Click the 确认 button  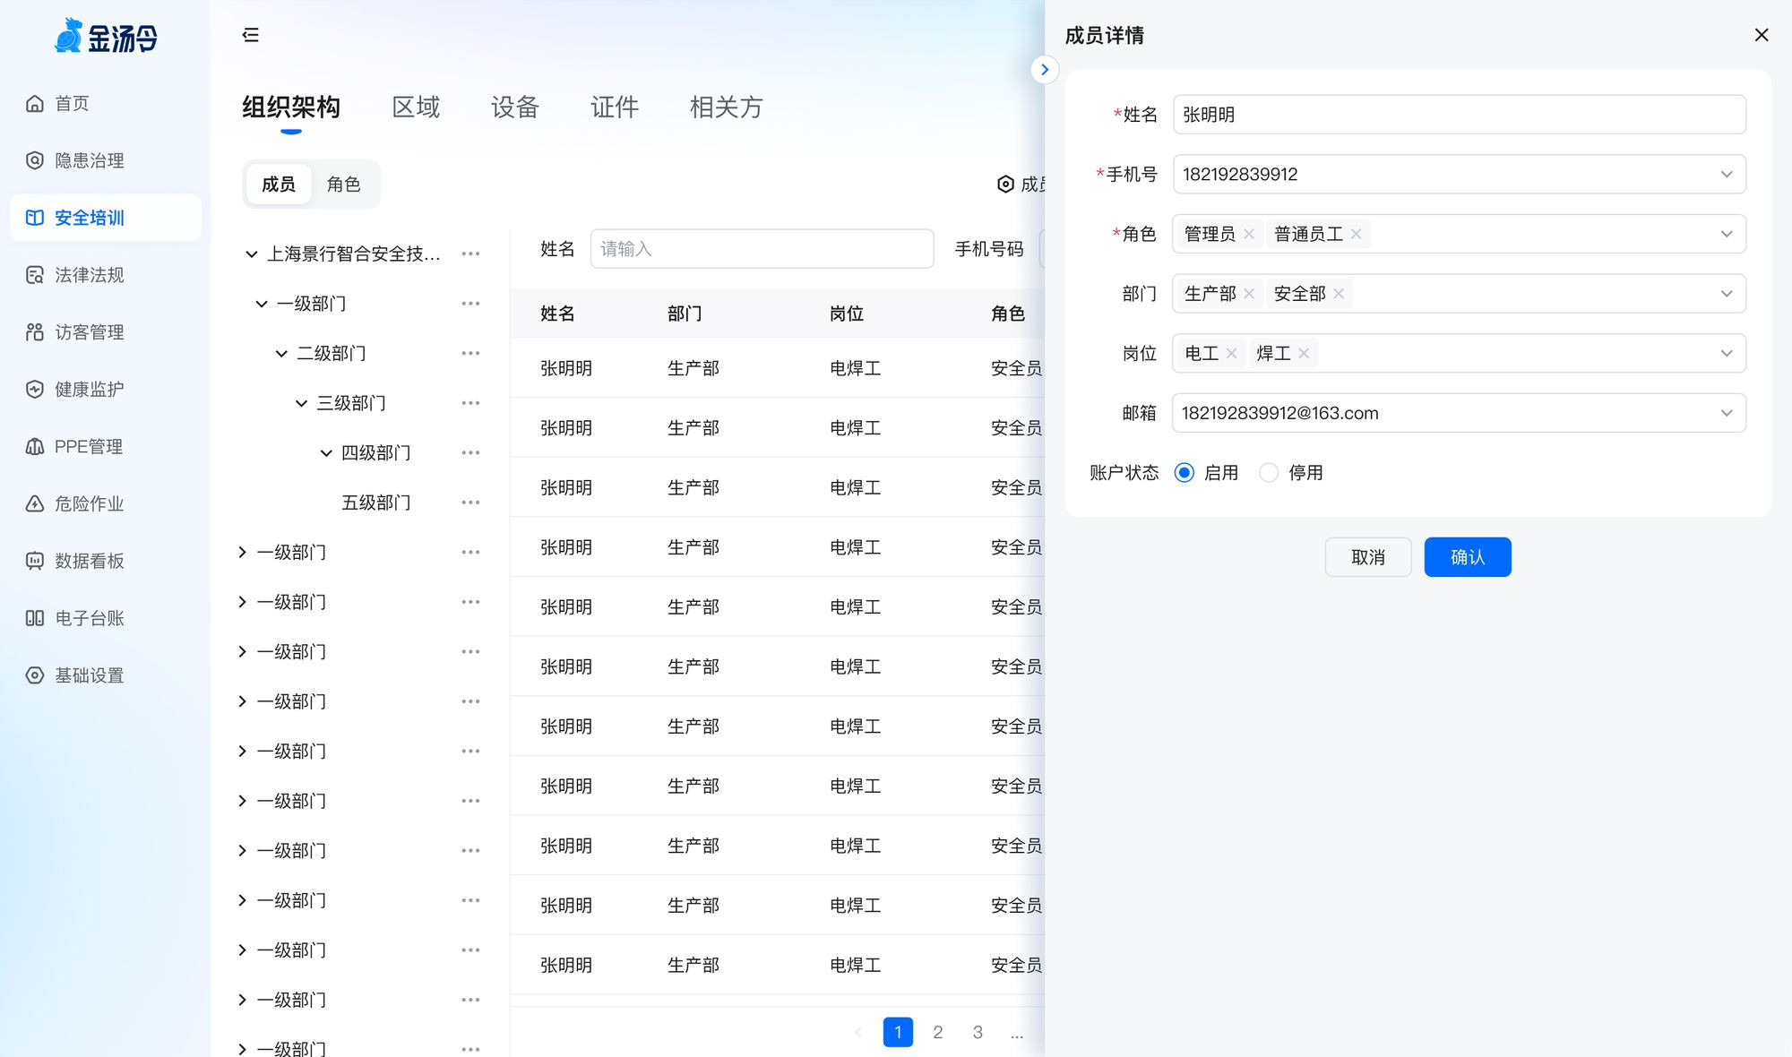tap(1467, 557)
